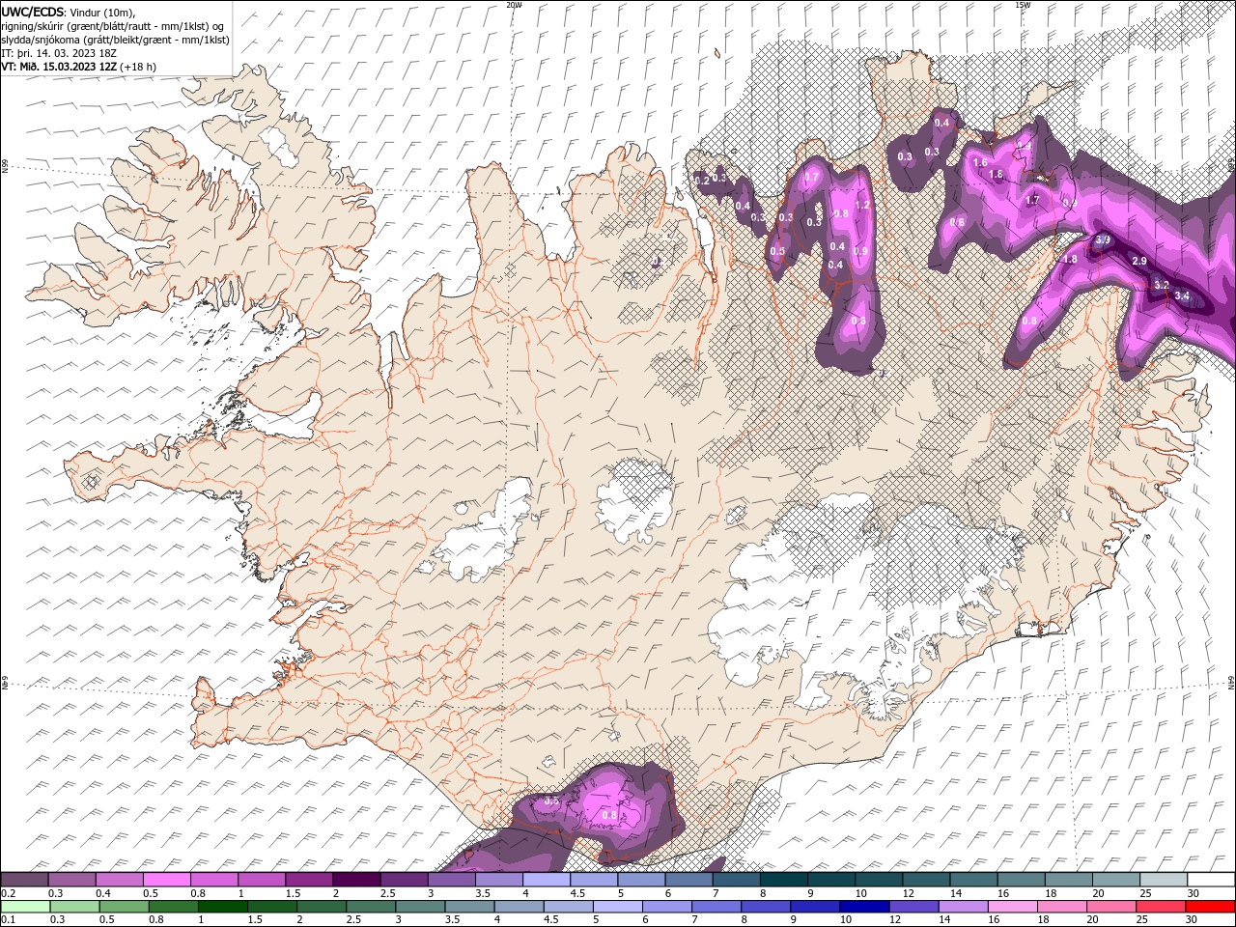The height and width of the screenshot is (927, 1236).
Task: Pick the 7 blue swatch in rain legend
Action: (x=715, y=907)
